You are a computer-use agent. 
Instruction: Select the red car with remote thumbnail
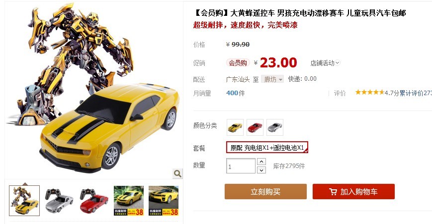[x=94, y=201]
